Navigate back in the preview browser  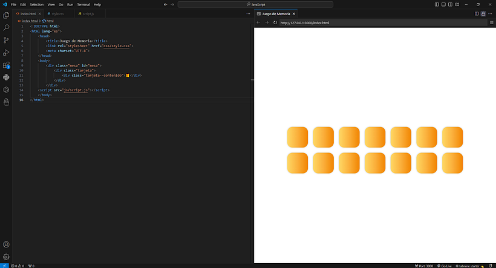(258, 22)
